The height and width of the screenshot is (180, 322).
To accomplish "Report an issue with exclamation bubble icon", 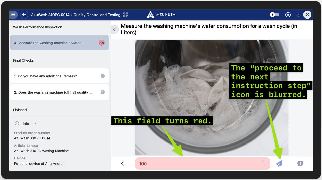I will [300, 164].
